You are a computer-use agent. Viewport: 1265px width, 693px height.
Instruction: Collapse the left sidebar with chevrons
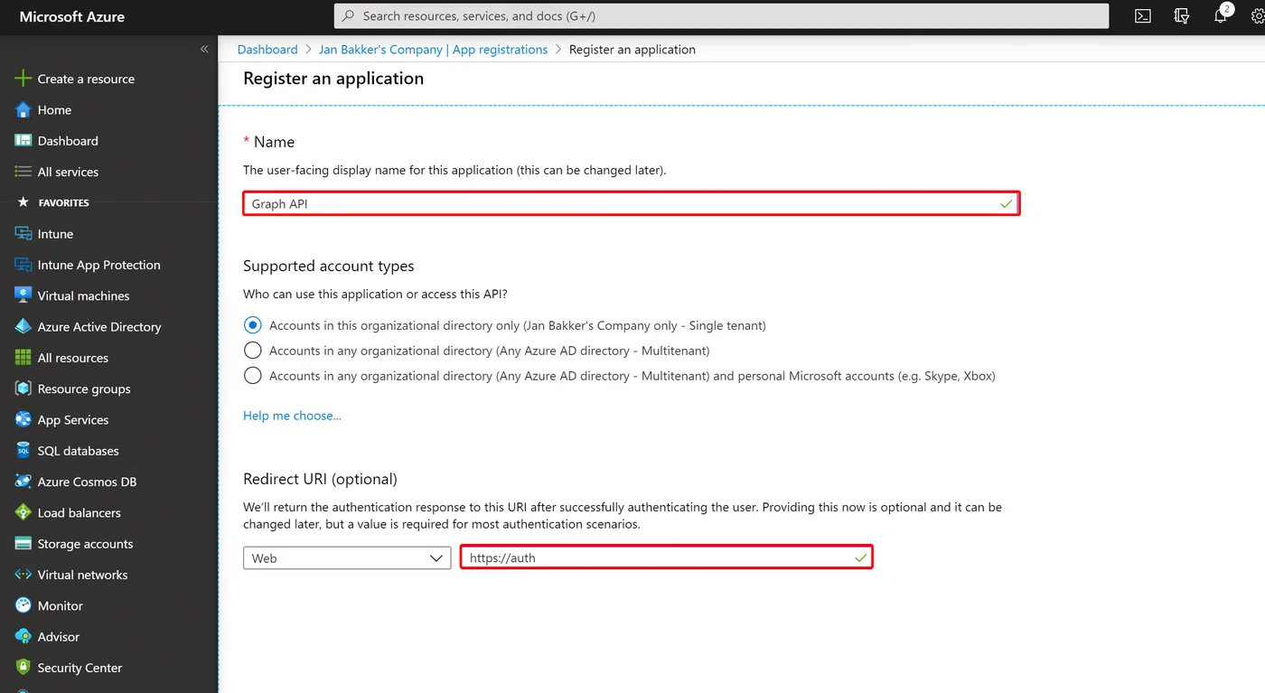coord(204,49)
